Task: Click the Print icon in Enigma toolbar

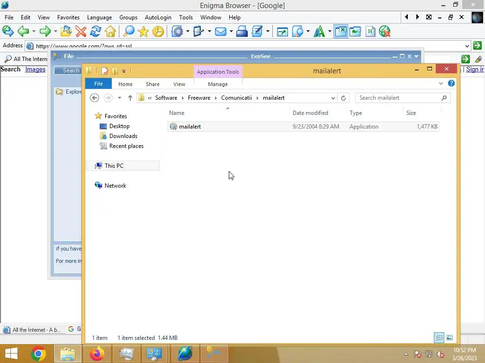Action: coord(242,31)
